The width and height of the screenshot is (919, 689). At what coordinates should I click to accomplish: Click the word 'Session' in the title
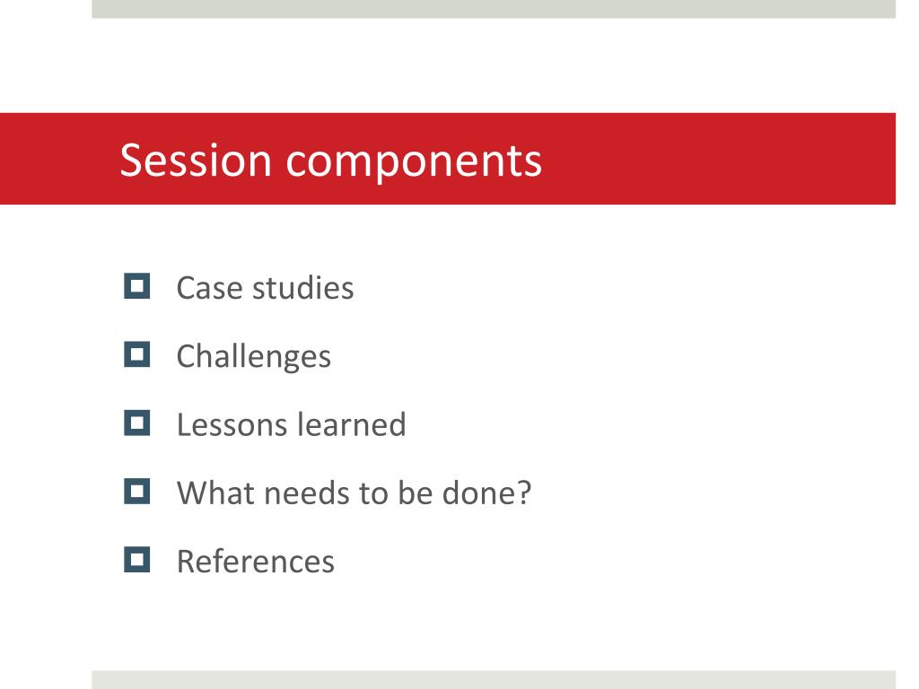196,160
